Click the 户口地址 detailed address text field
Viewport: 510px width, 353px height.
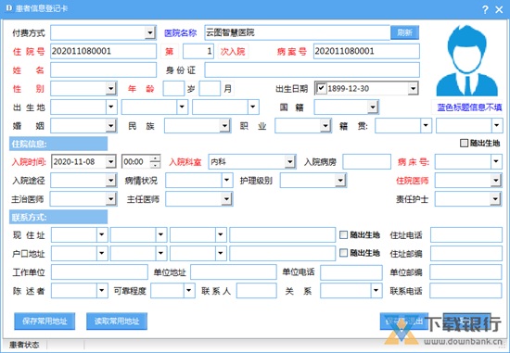click(x=282, y=254)
